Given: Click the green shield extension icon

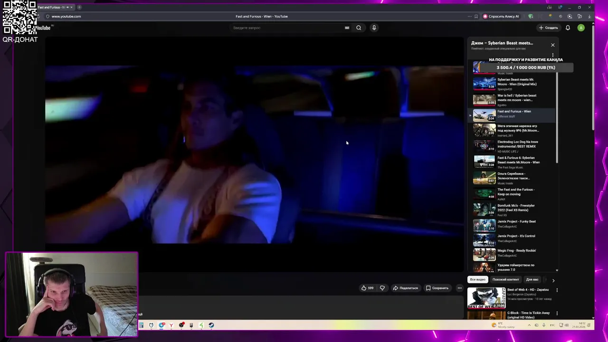Looking at the screenshot, I should coord(531,16).
